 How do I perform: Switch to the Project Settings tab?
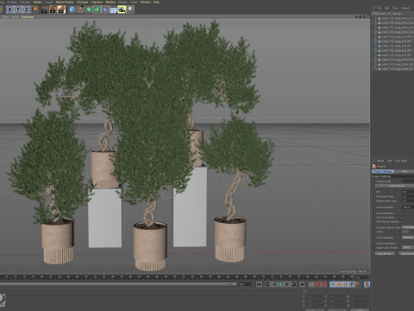(383, 171)
